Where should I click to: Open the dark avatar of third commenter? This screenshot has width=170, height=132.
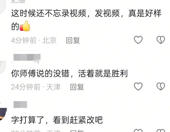3,114
